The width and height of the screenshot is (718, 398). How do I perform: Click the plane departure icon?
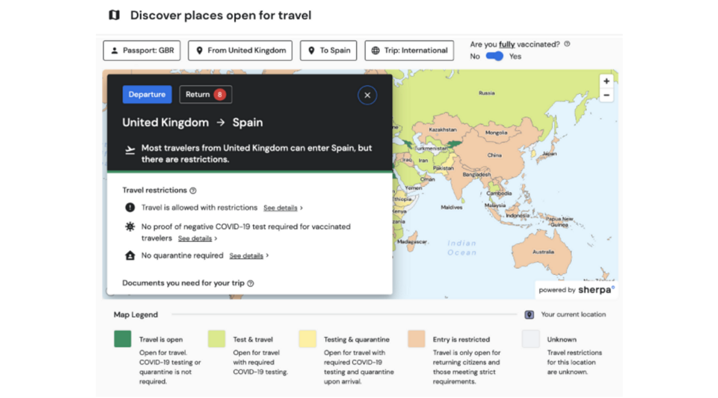coord(130,150)
